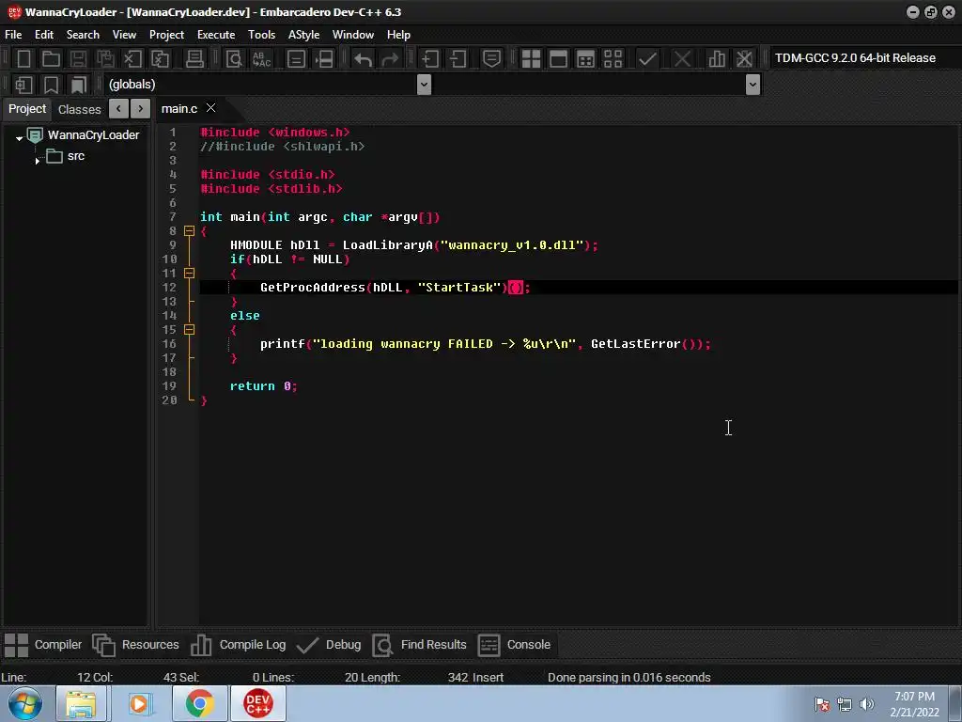962x722 pixels.
Task: Click the Save All stacked disks icon
Action: coord(105,59)
